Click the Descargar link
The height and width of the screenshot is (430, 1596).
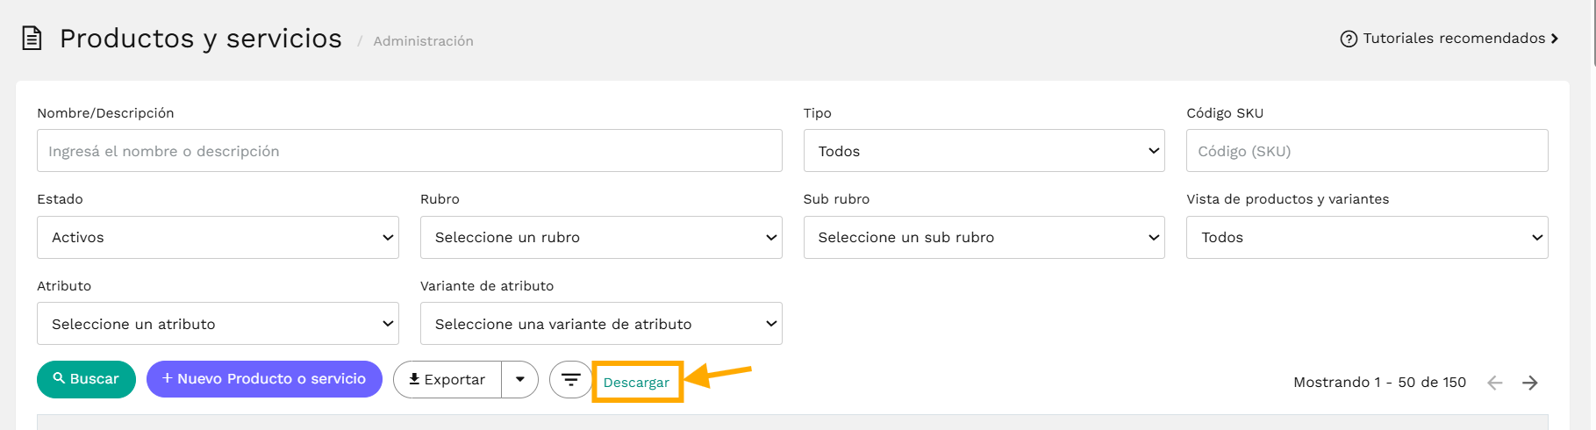(x=636, y=383)
